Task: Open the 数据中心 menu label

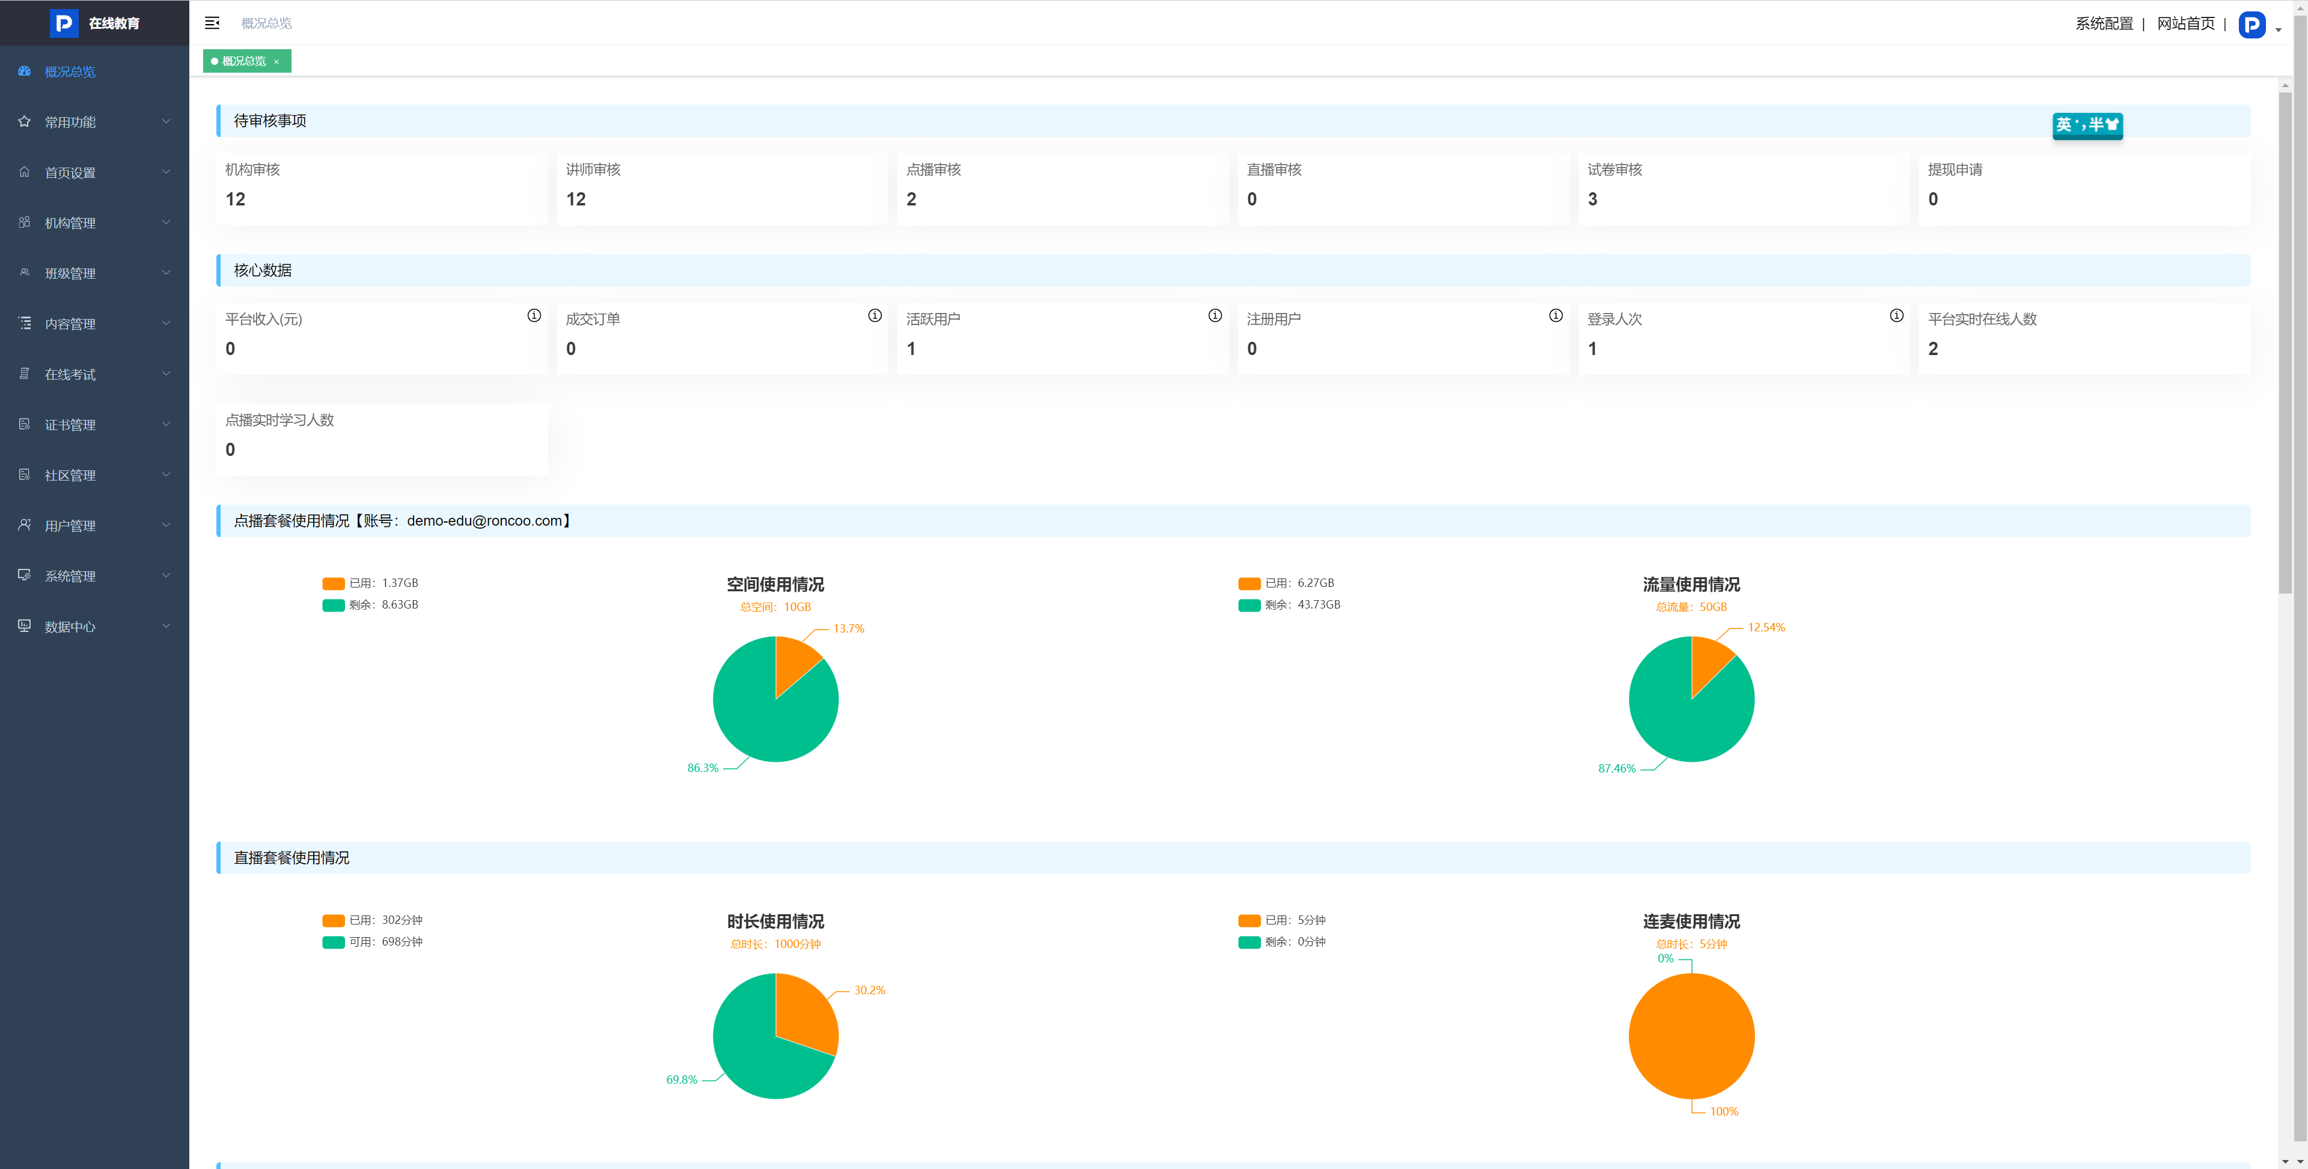Action: click(70, 627)
